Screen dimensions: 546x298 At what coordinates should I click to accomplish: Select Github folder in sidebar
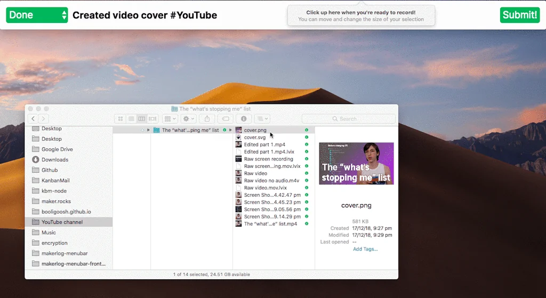tap(50, 170)
